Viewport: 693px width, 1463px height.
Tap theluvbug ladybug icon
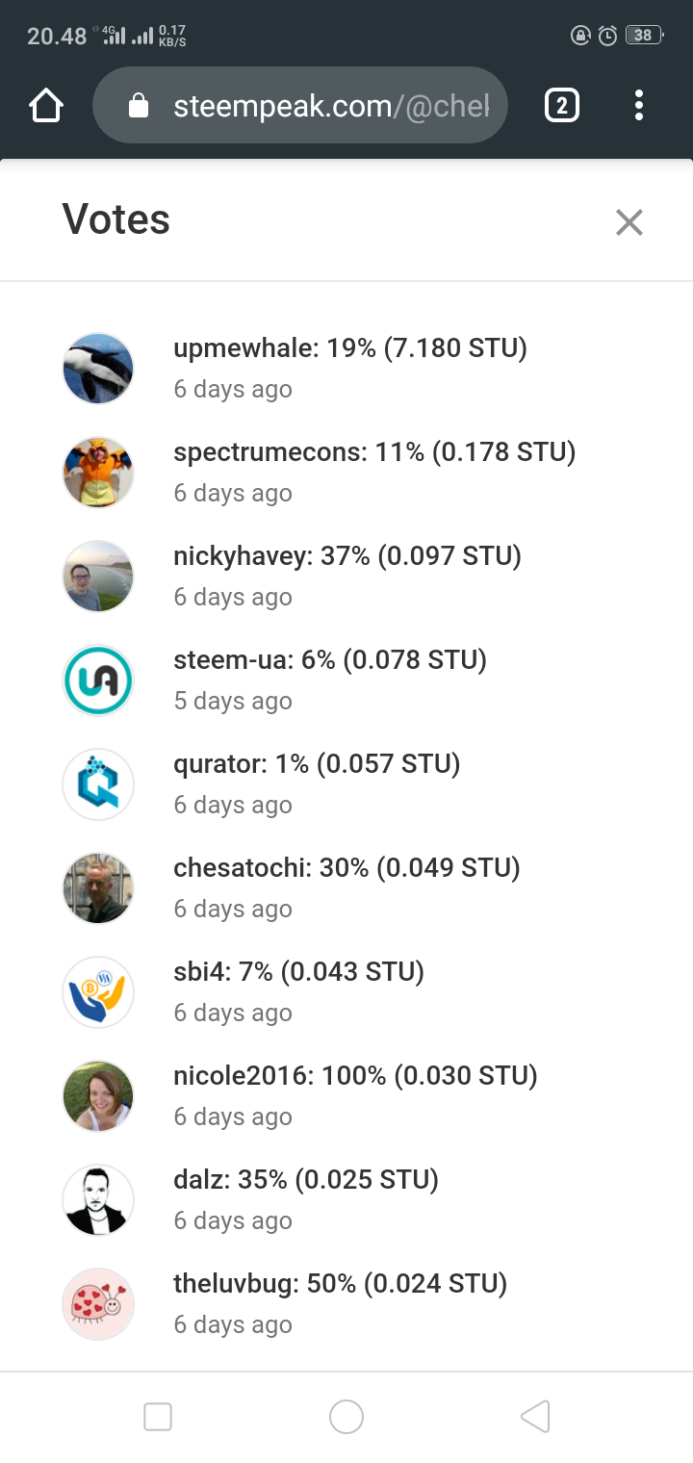pyautogui.click(x=98, y=1304)
